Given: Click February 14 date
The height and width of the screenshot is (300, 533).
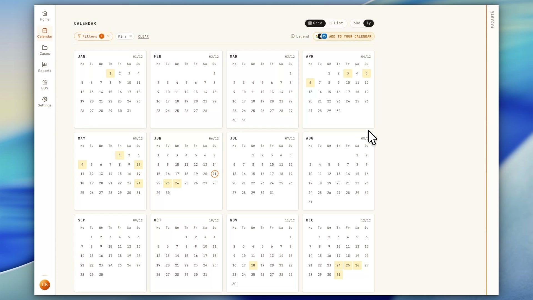Looking at the screenshot, I should pos(205,92).
